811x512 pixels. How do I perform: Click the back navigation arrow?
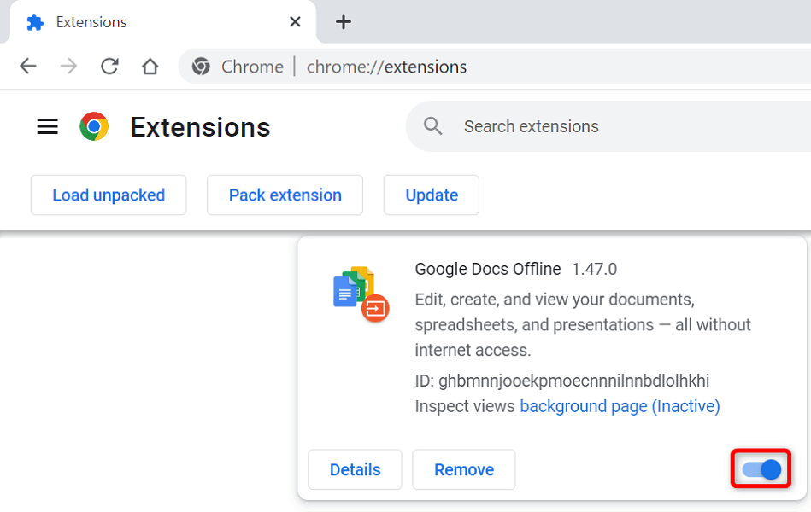point(27,66)
